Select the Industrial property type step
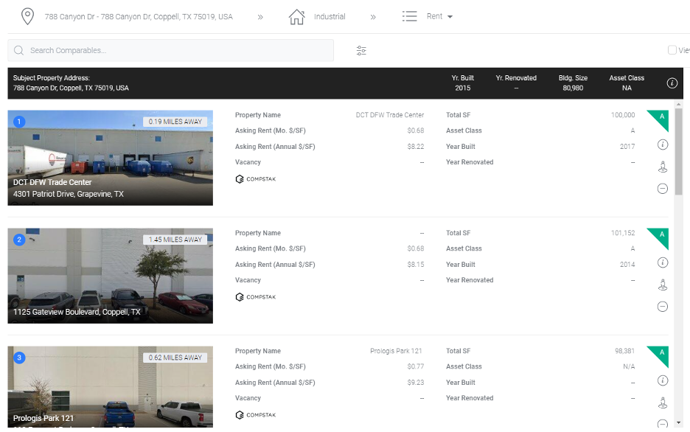The width and height of the screenshot is (690, 432). click(x=330, y=17)
